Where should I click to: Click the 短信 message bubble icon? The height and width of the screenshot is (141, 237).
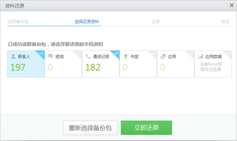[x=51, y=56]
